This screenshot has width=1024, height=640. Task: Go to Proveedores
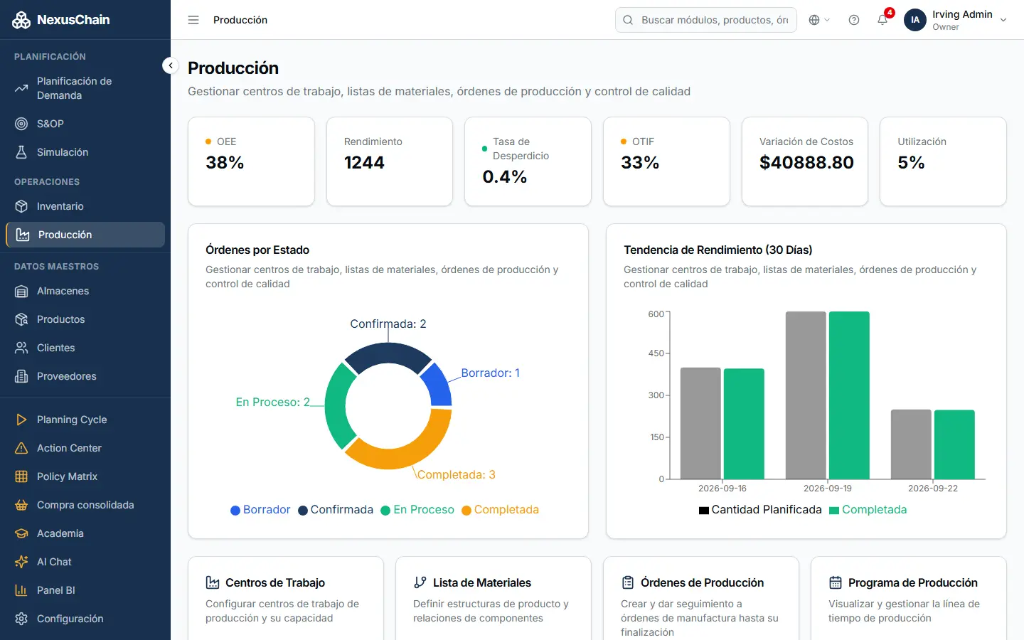pyautogui.click(x=85, y=376)
